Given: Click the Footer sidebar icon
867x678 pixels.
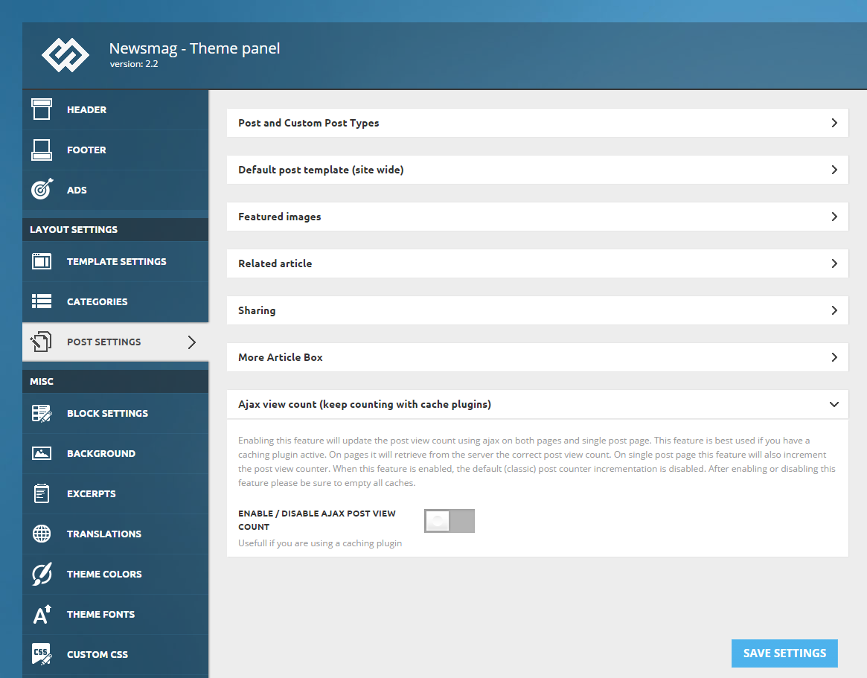Looking at the screenshot, I should point(42,150).
